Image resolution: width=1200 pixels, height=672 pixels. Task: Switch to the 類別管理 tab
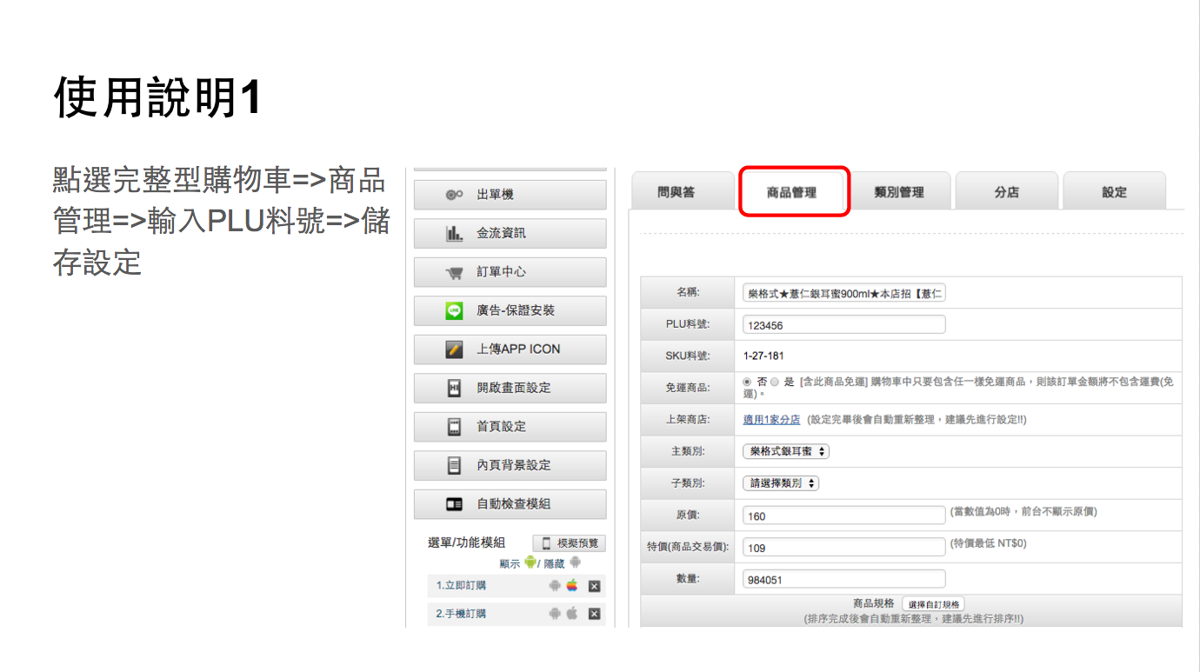(899, 192)
